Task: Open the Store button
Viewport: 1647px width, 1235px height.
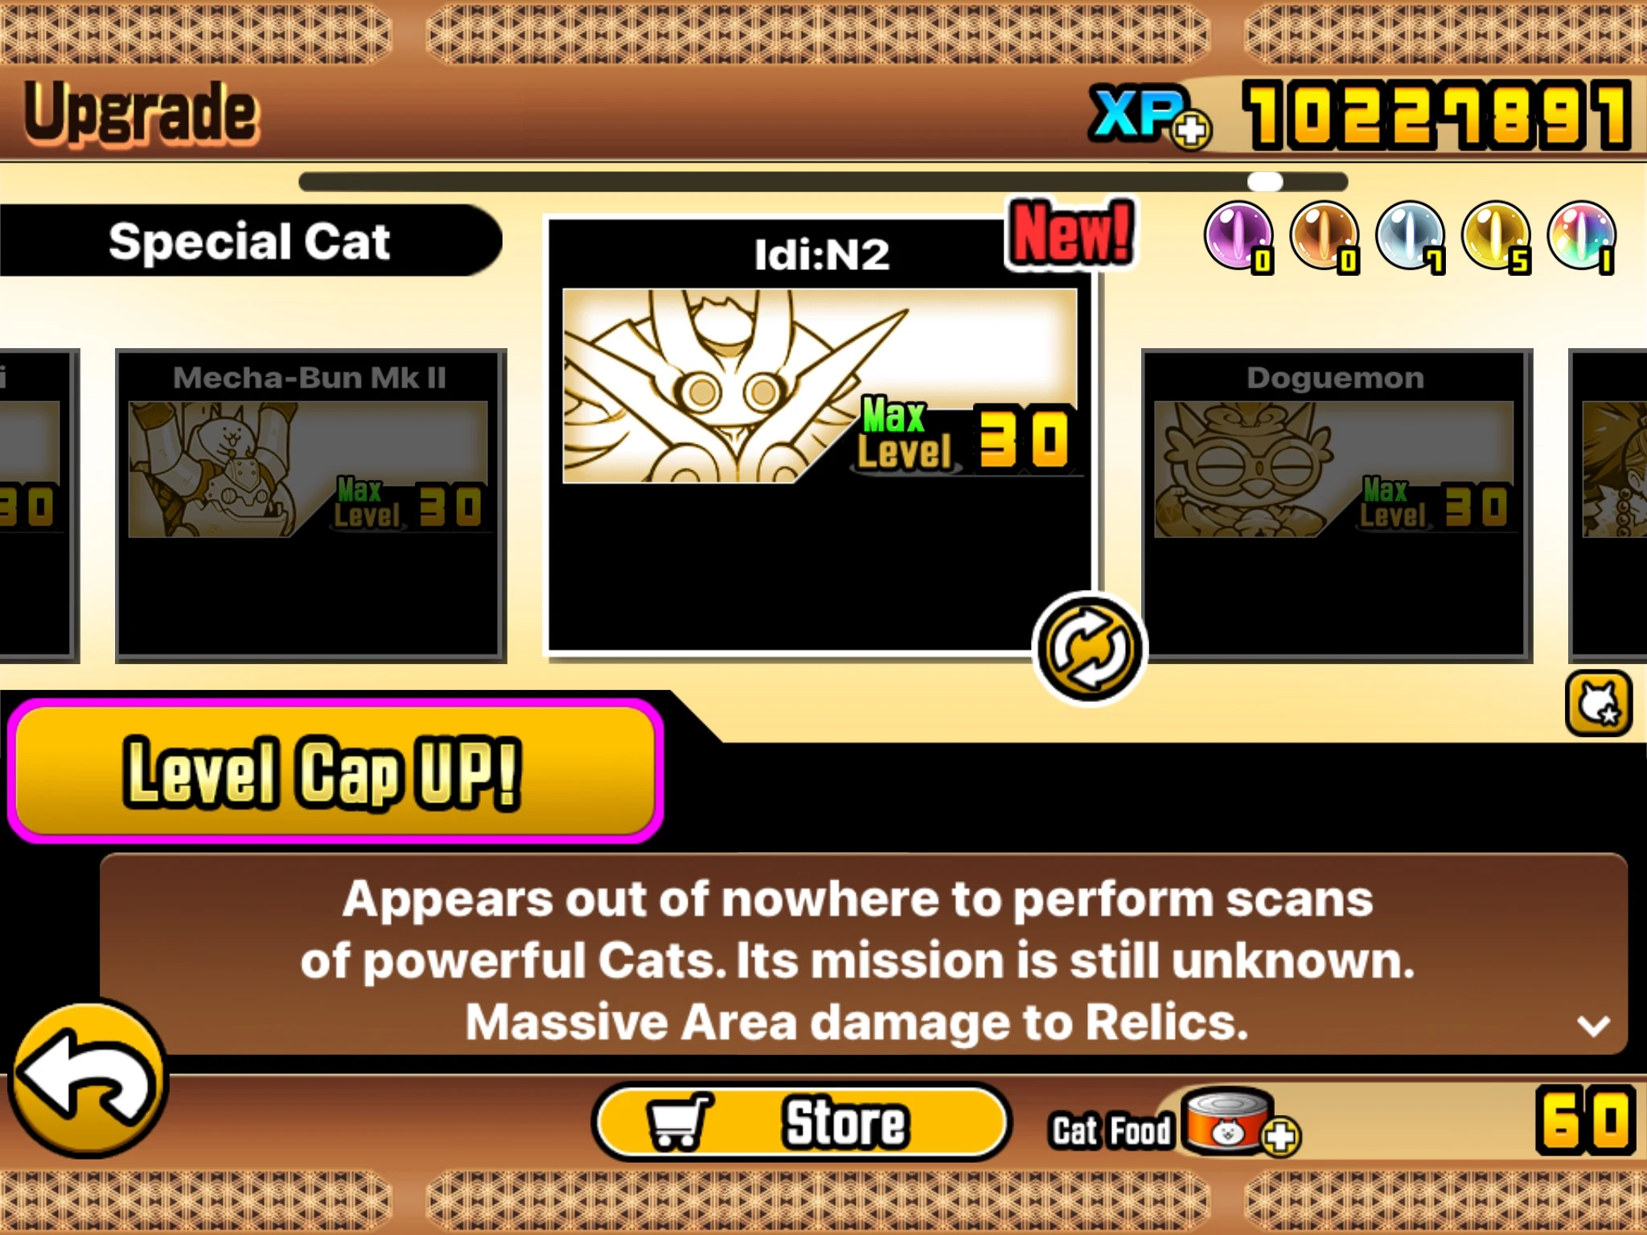Action: coord(802,1122)
